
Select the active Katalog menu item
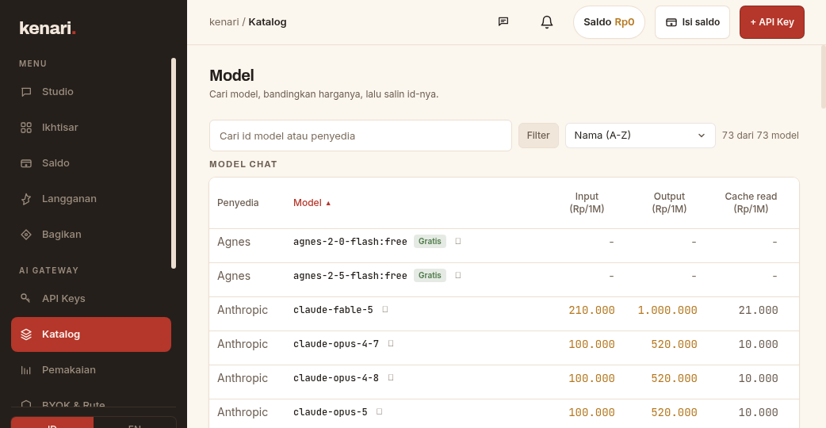(91, 334)
